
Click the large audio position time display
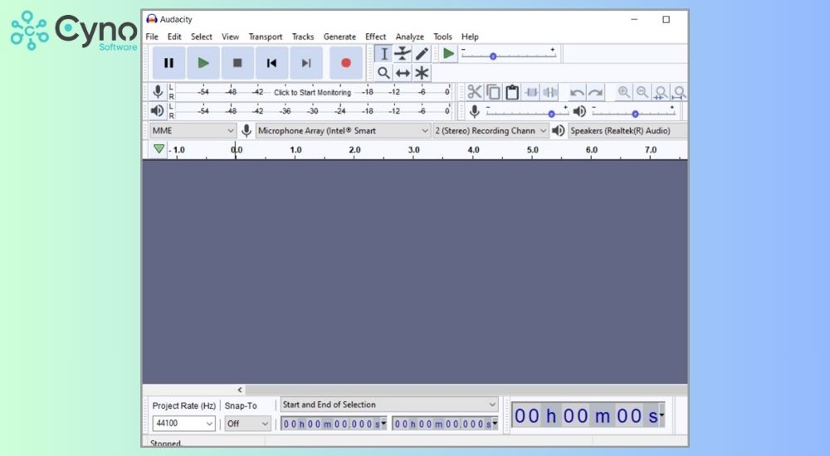tap(585, 416)
